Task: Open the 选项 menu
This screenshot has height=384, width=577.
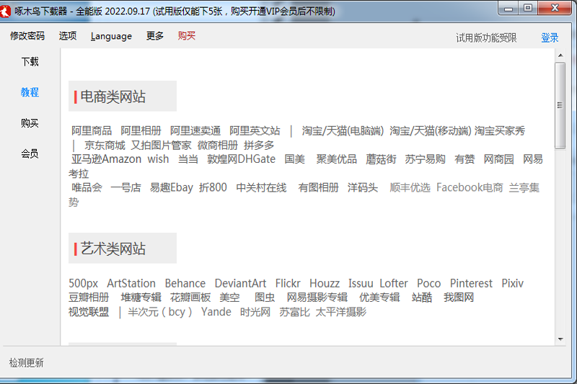Action: pyautogui.click(x=68, y=36)
